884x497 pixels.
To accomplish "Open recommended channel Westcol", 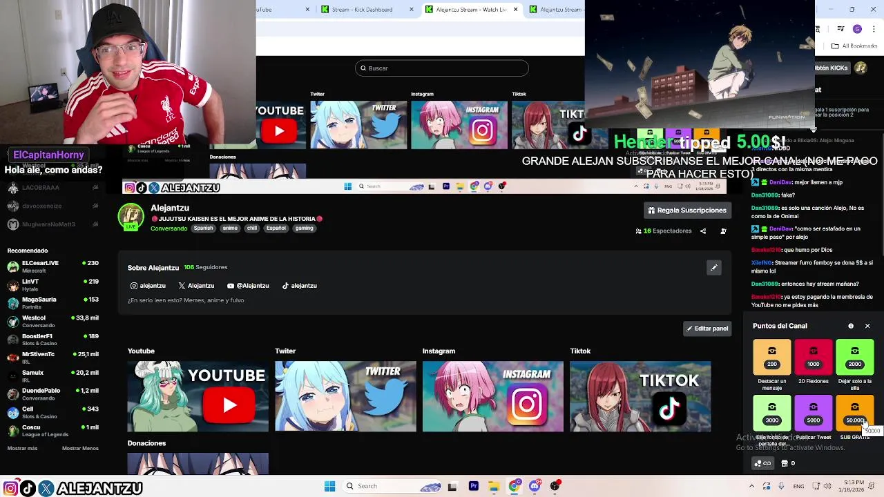I will (52, 321).
